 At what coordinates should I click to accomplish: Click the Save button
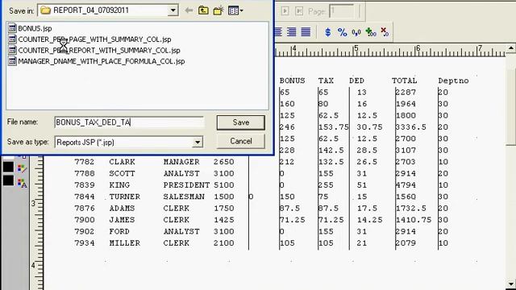pos(241,122)
